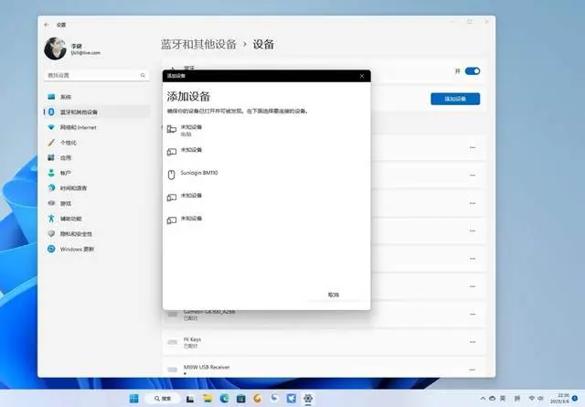This screenshot has width=585, height=407.
Task: Click the 拼 IME mode indicator
Action: 517,399
